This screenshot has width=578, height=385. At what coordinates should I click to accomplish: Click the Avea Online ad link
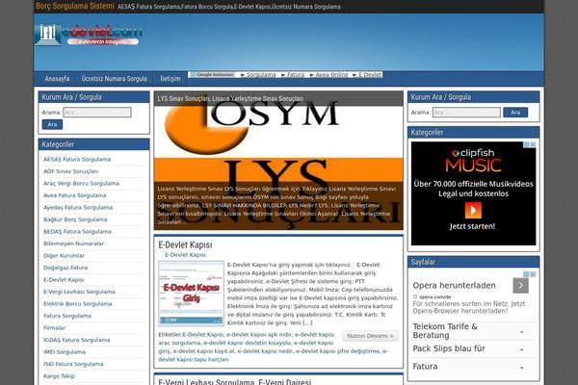point(331,75)
